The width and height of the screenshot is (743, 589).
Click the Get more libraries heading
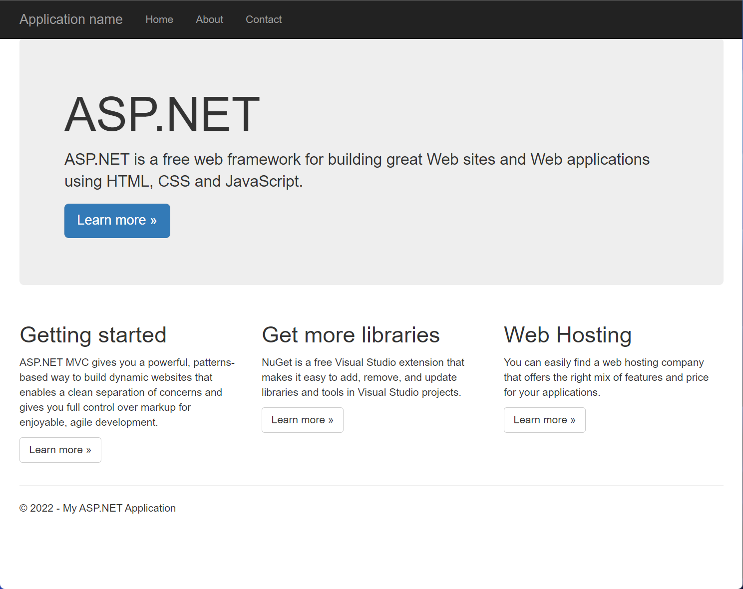pyautogui.click(x=351, y=335)
